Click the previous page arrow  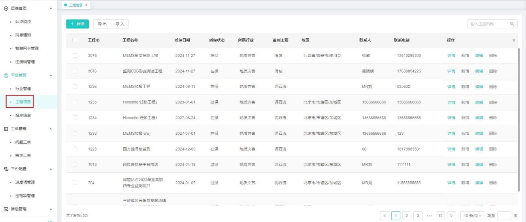click(x=385, y=215)
